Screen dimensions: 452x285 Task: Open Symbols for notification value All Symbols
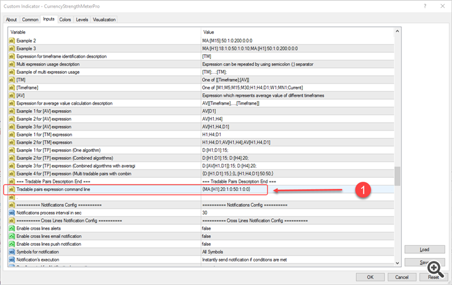213,252
